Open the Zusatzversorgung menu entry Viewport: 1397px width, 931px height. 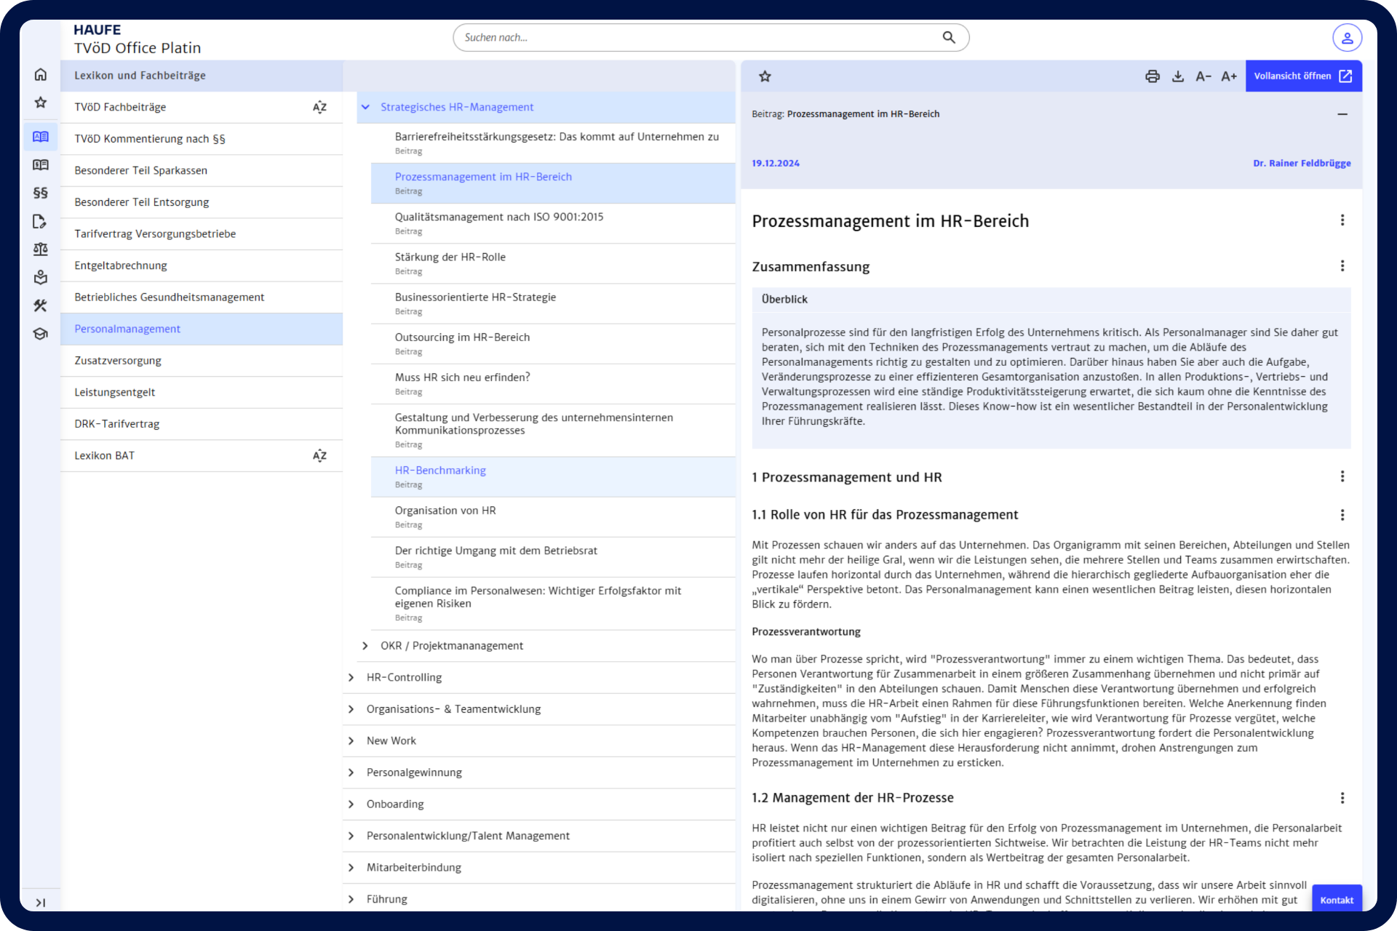(x=118, y=361)
